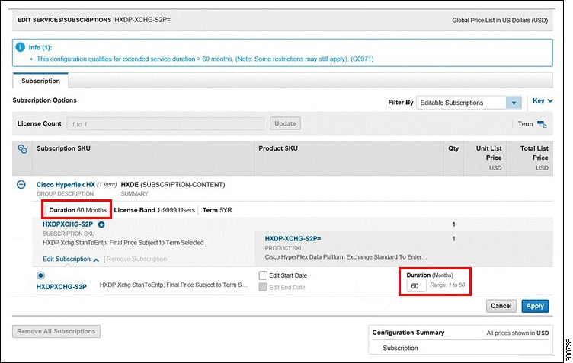Toggle the Edit End Date checkbox
The width and height of the screenshot is (573, 363).
(263, 287)
